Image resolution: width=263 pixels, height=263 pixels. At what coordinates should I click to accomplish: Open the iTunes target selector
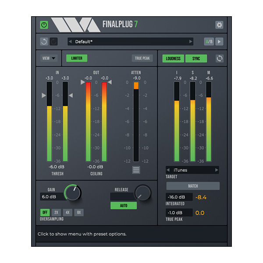pyautogui.click(x=192, y=170)
